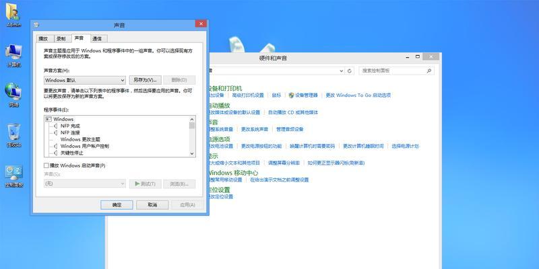Open 调整屏幕分辨率 link
This screenshot has height=269, width=539.
click(x=284, y=163)
